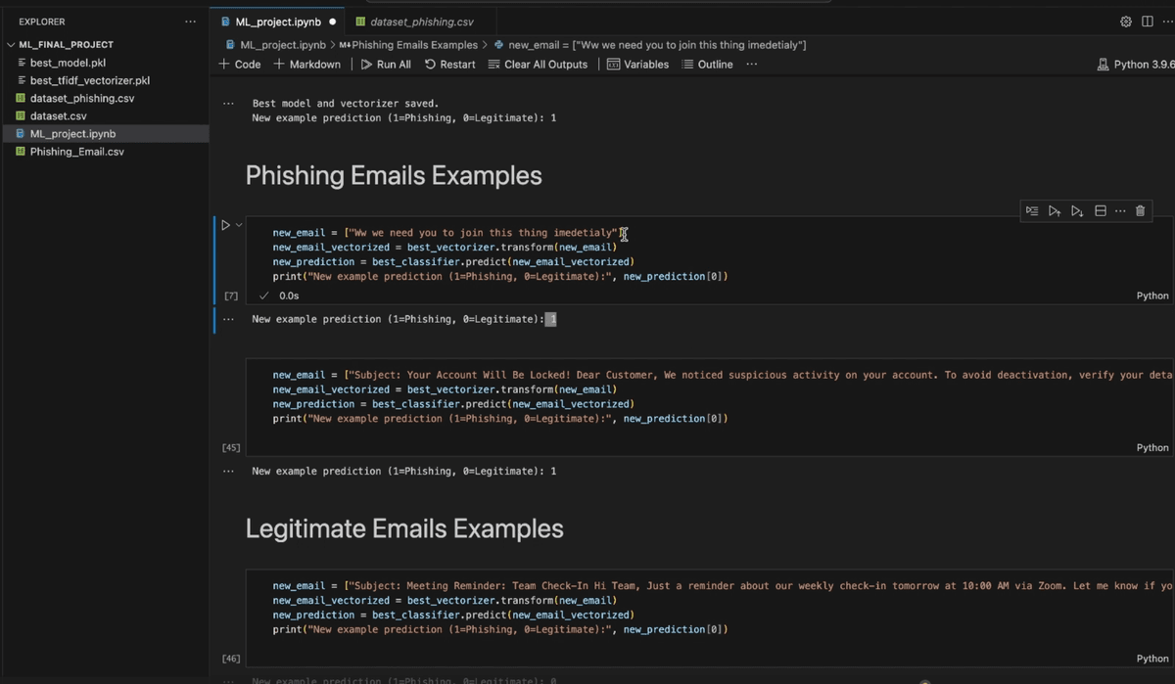Delete the selected notebook cell
1175x684 pixels.
1139,210
